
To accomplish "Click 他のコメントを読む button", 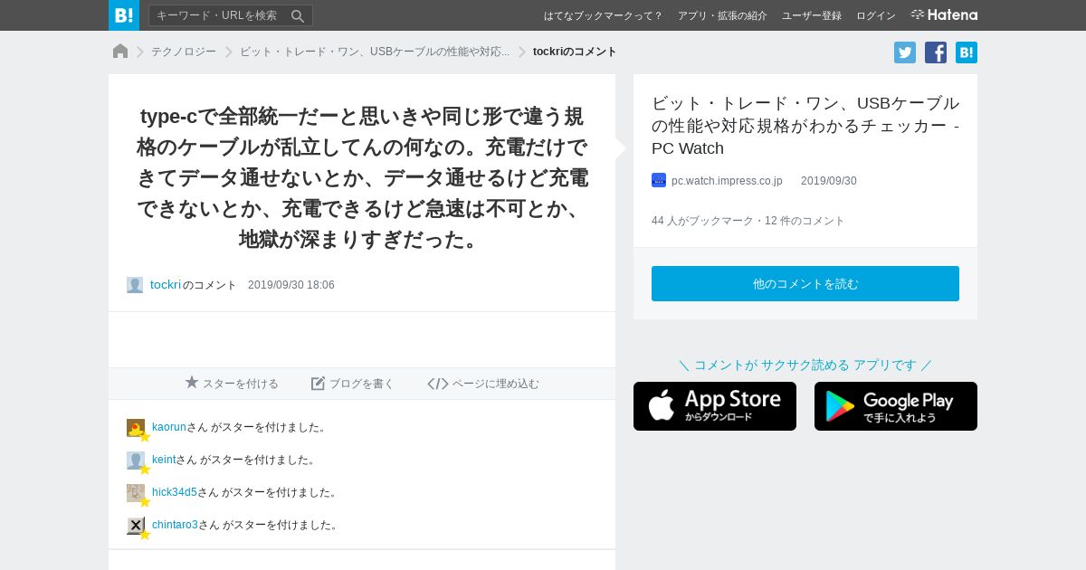I will pyautogui.click(x=805, y=283).
